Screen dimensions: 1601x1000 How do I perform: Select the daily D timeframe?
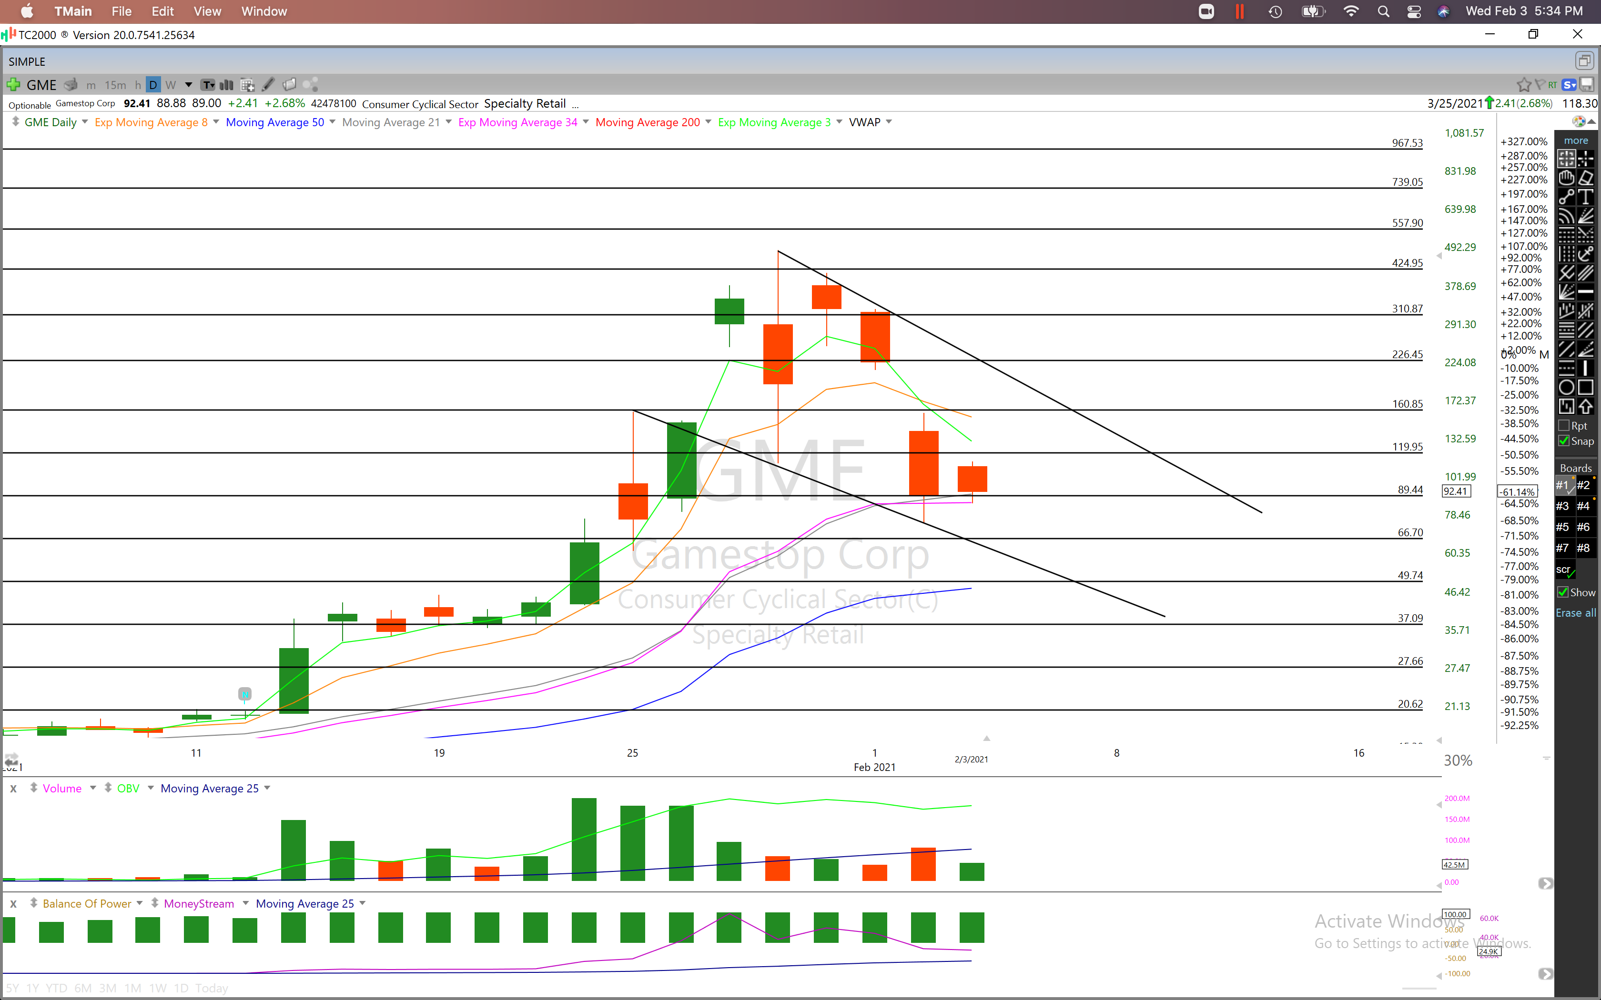coord(153,85)
